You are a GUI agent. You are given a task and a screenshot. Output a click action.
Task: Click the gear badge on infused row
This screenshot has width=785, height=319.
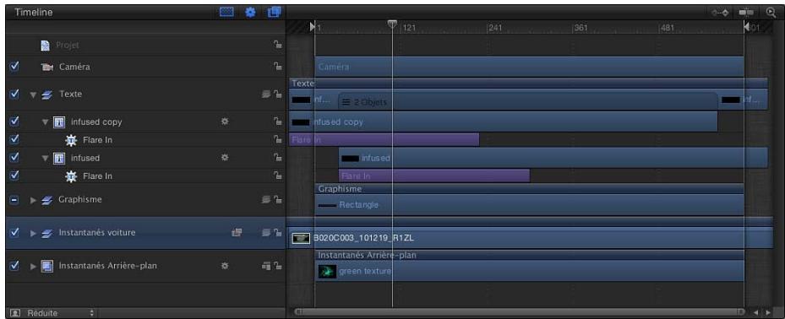coord(226,158)
